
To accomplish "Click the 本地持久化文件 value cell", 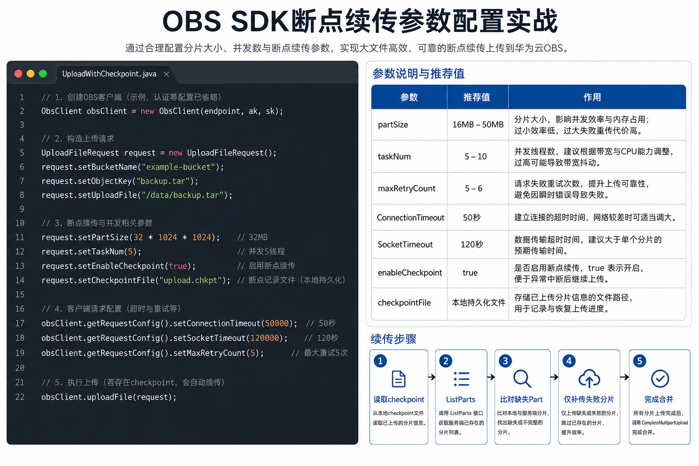I will tap(478, 303).
